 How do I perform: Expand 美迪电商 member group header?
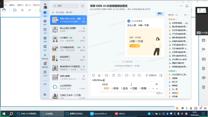click(x=172, y=19)
